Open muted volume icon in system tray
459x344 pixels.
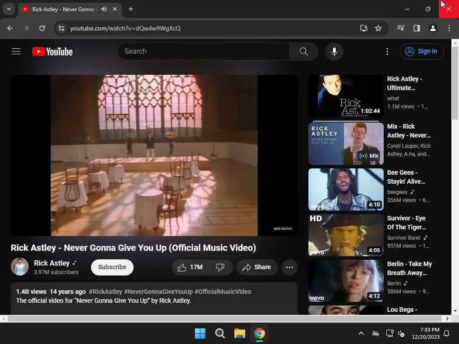click(x=401, y=333)
